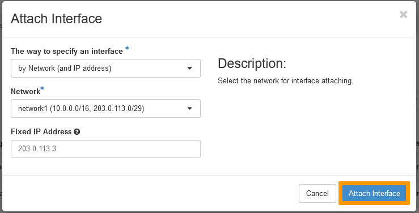Image resolution: width=419 pixels, height=213 pixels.
Task: Click the 'Network' field label
Action: coord(26,91)
